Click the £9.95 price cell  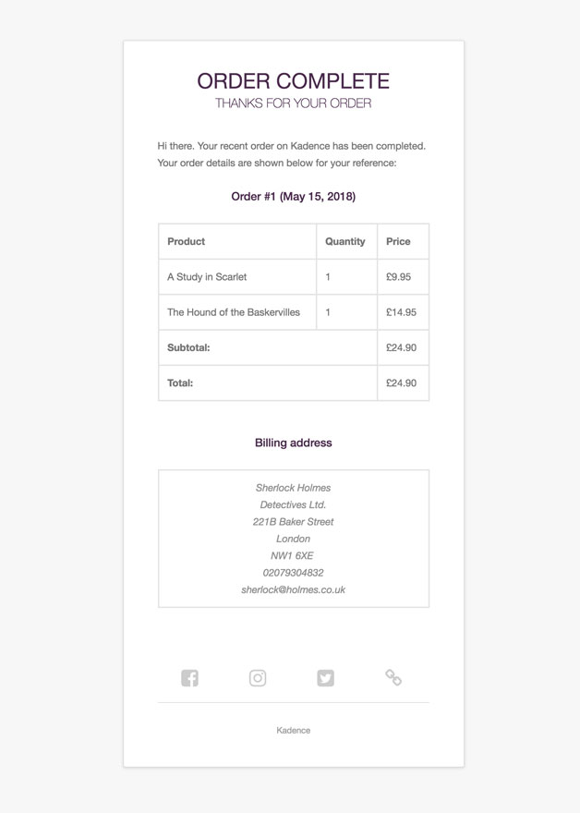click(399, 277)
